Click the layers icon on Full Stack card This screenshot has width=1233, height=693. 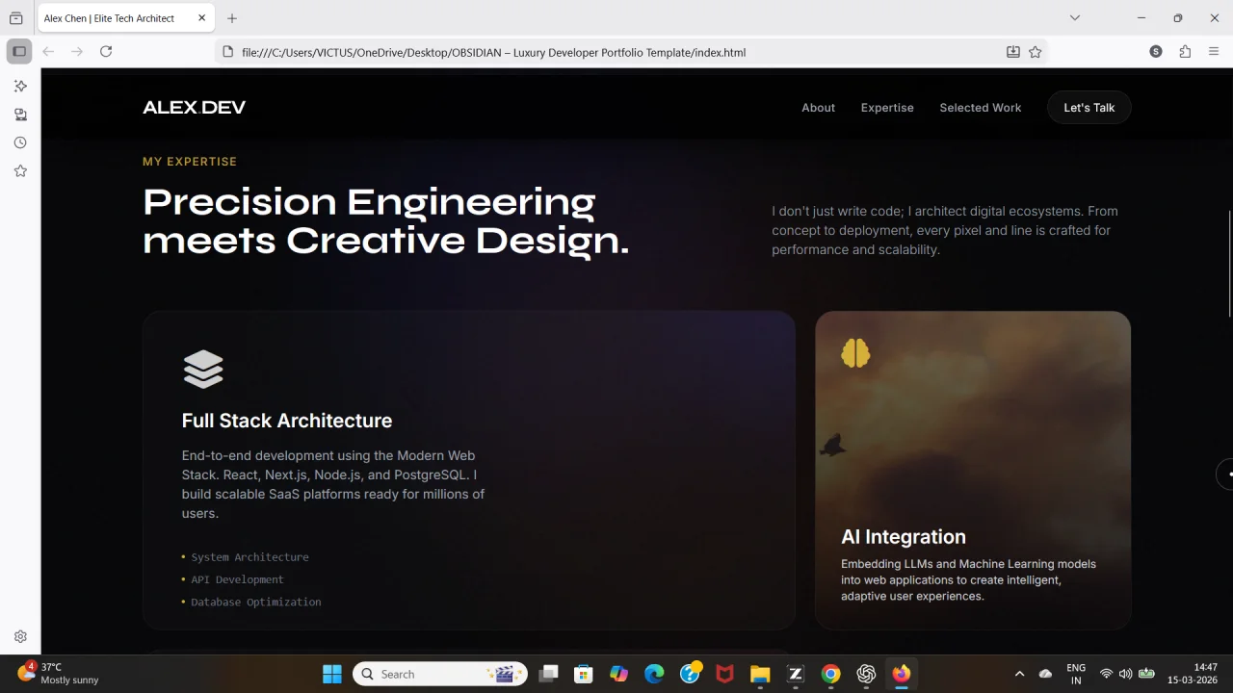click(203, 369)
